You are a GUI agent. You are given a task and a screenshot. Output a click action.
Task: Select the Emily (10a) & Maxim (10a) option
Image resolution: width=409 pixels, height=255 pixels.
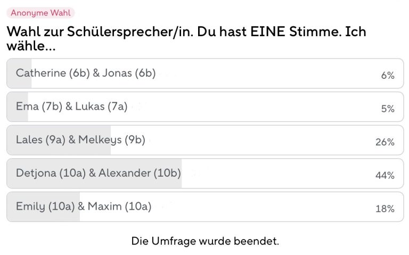pos(205,207)
